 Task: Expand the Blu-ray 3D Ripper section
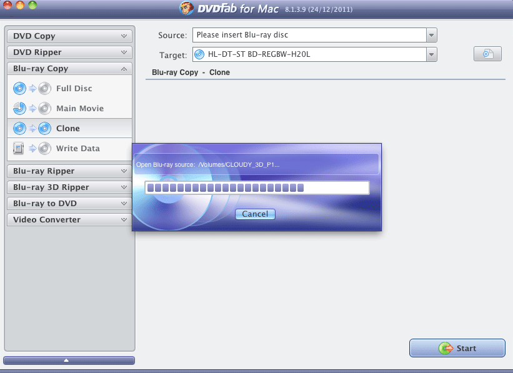coord(69,187)
